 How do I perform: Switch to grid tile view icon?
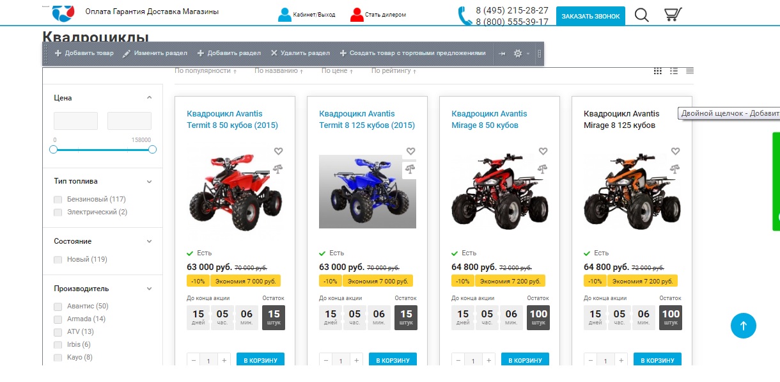pos(658,71)
